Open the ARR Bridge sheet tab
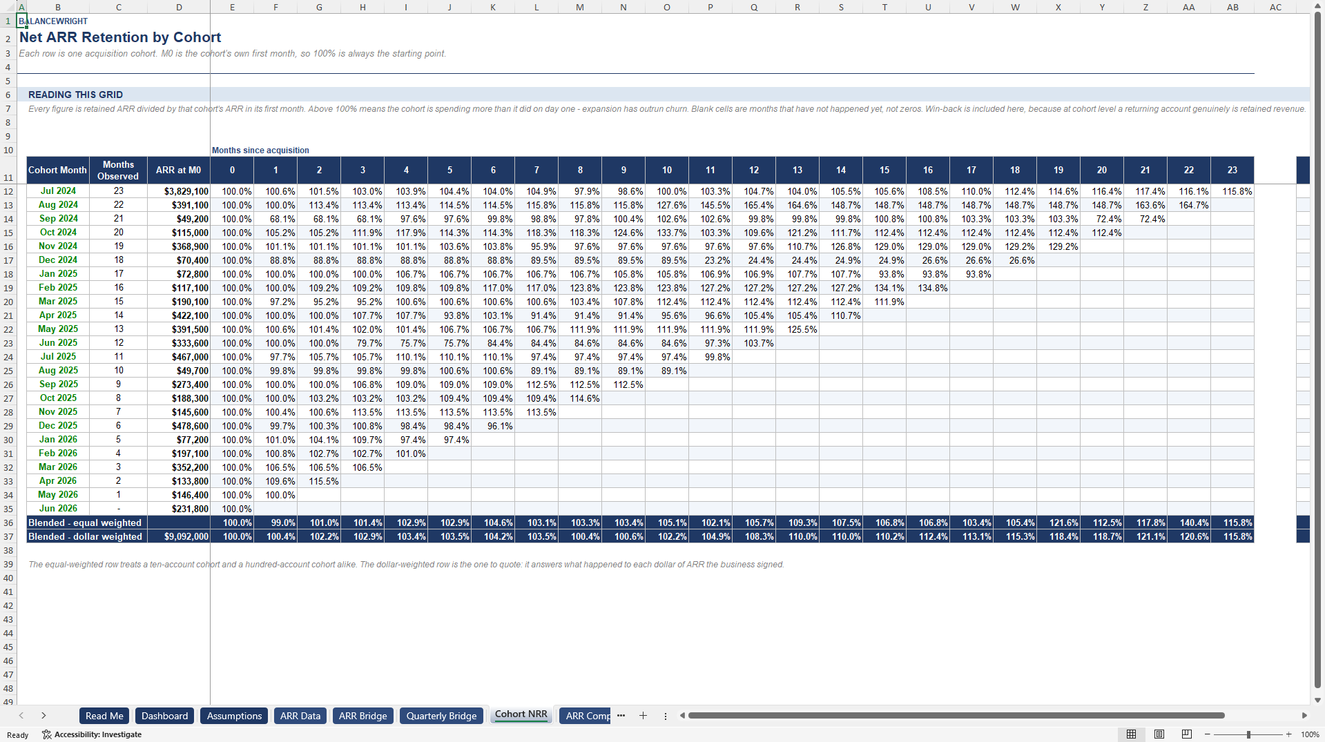 (363, 716)
